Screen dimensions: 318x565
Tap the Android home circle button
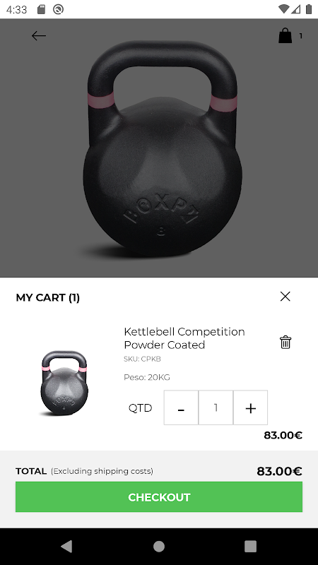click(x=159, y=546)
